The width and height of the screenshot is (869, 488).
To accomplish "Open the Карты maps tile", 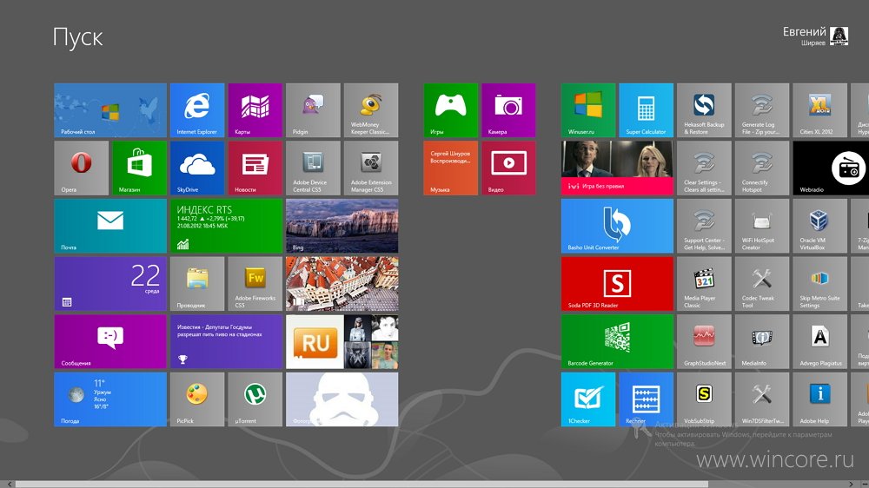I will pos(255,110).
